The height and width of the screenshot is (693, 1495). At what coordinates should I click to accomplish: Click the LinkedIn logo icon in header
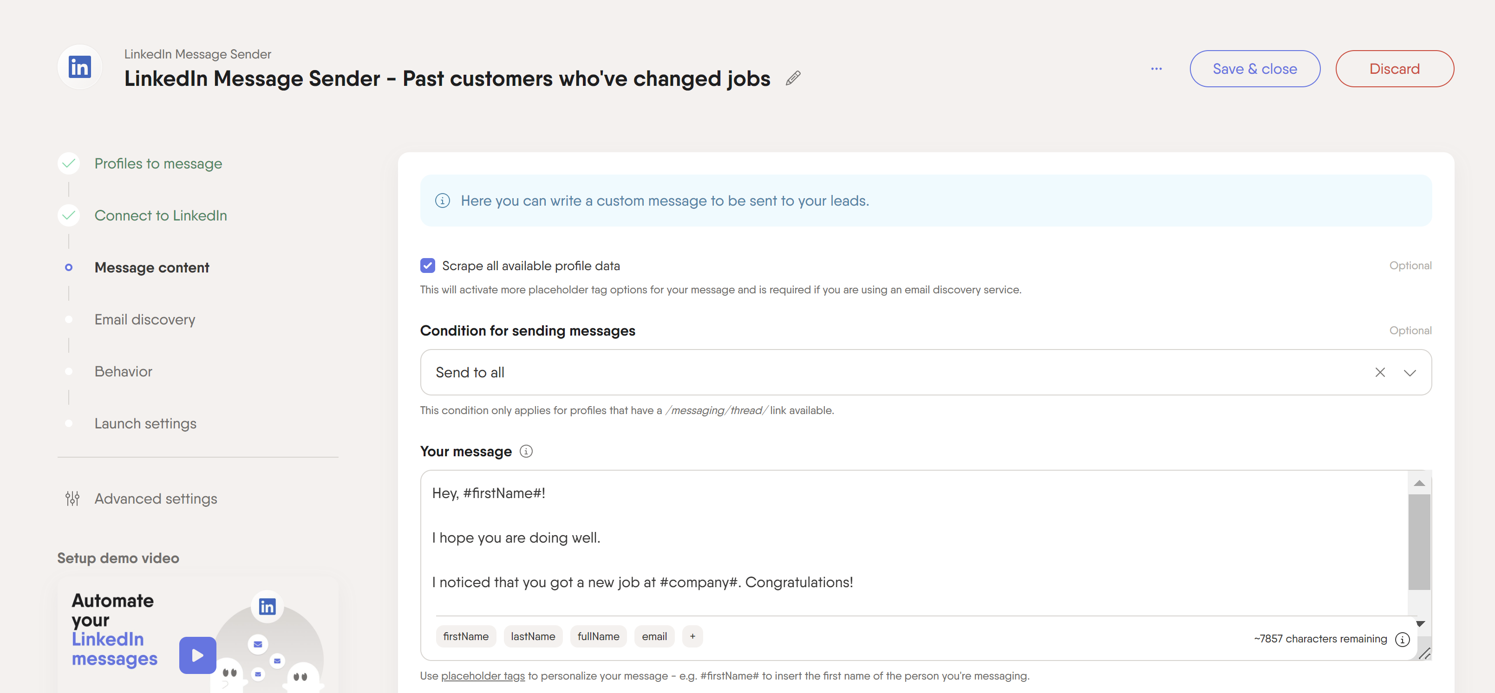pos(79,67)
